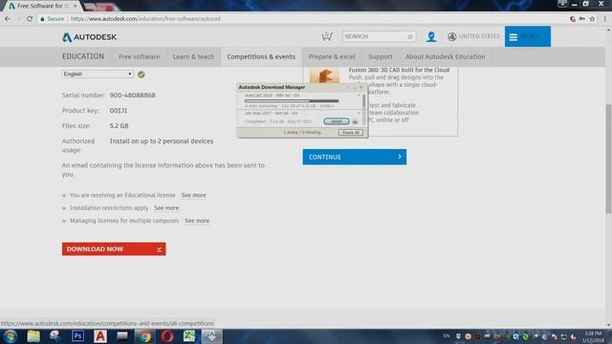Click the system clock in the tray
The height and width of the screenshot is (344, 612).
[x=593, y=336]
